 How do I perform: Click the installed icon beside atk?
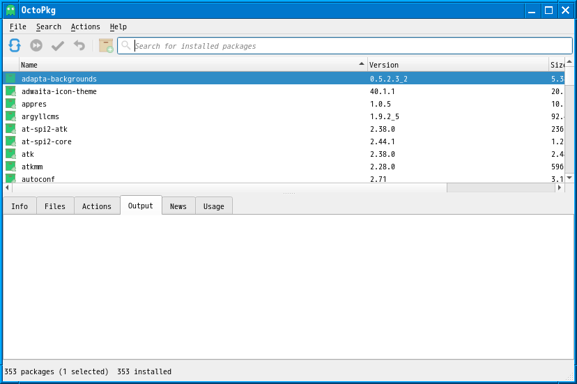pyautogui.click(x=10, y=153)
